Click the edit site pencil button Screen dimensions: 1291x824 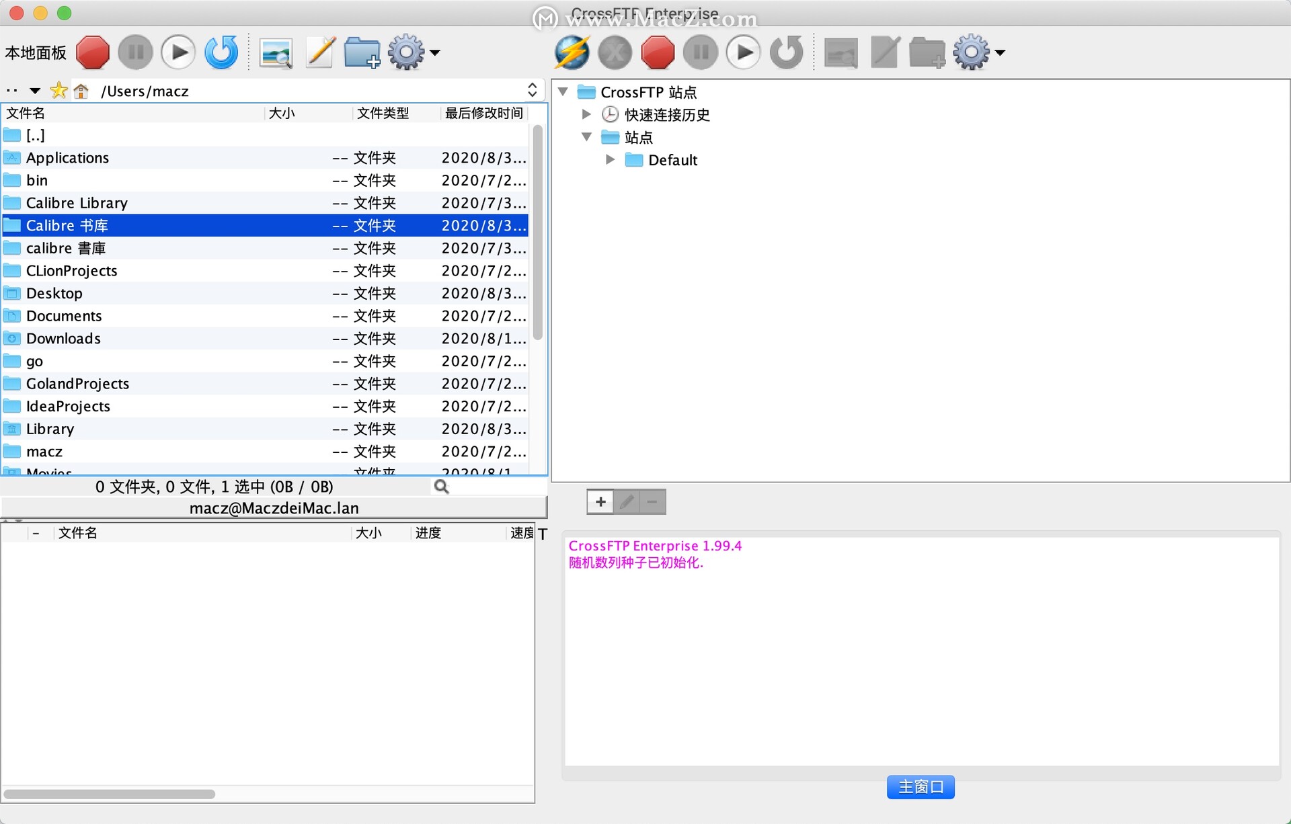click(x=627, y=501)
